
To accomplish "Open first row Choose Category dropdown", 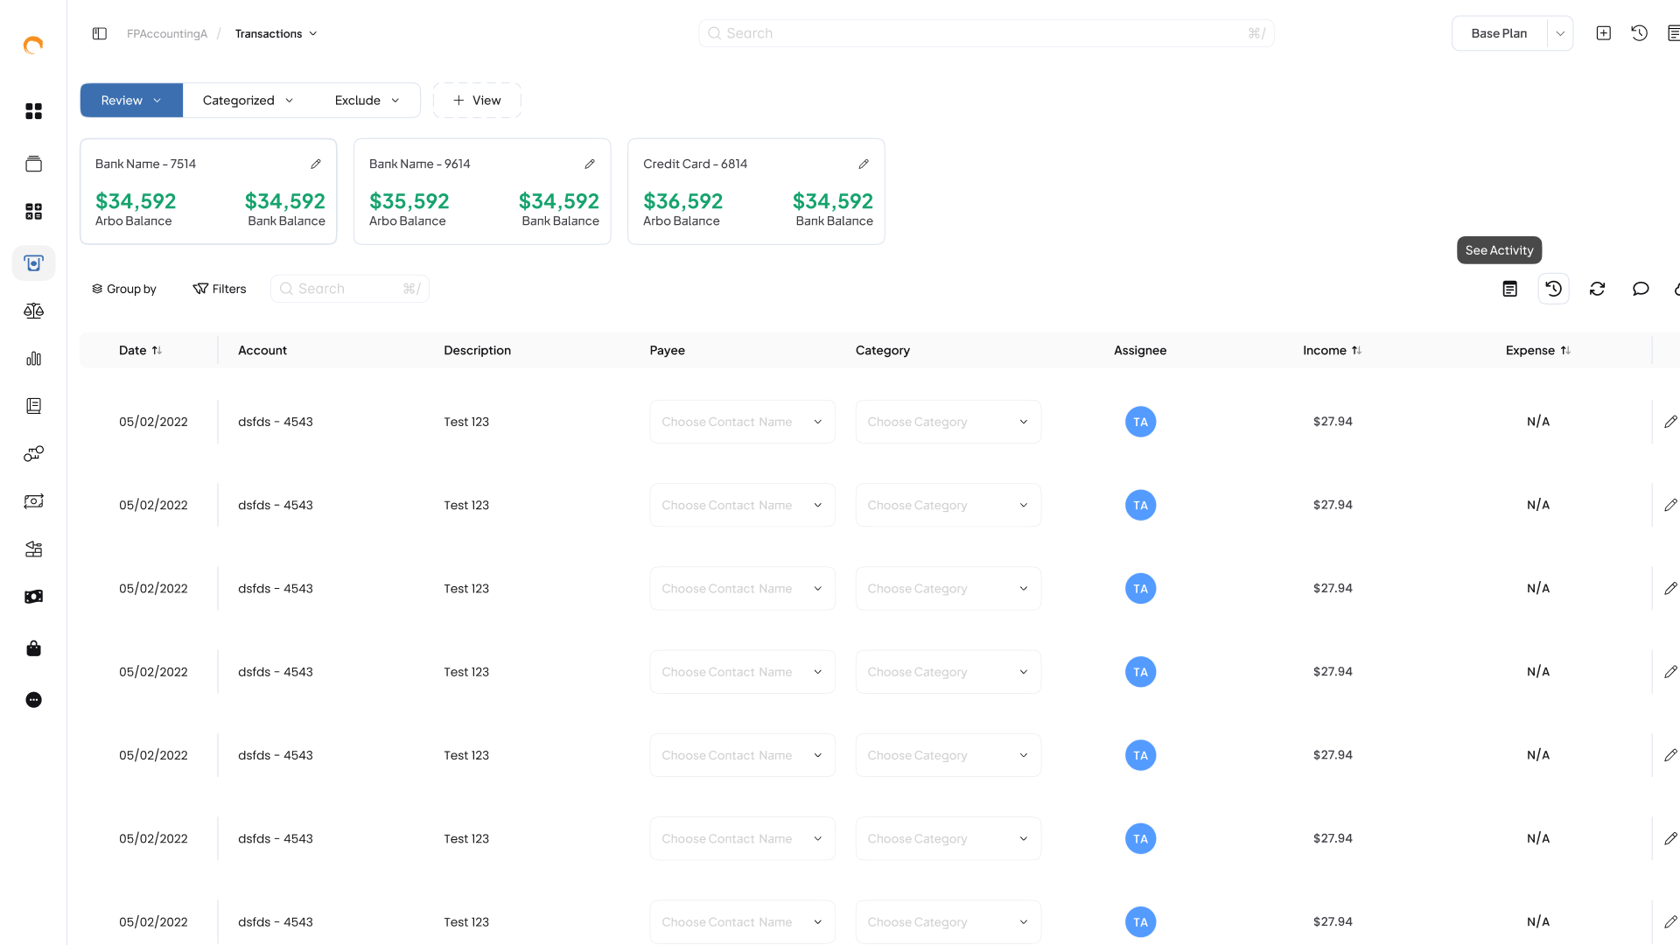I will click(x=948, y=422).
